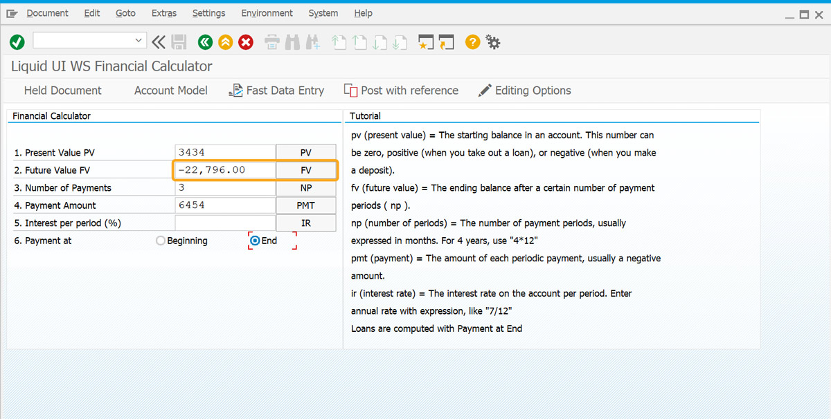The height and width of the screenshot is (419, 831).
Task: Open the Edit menu
Action: (92, 13)
